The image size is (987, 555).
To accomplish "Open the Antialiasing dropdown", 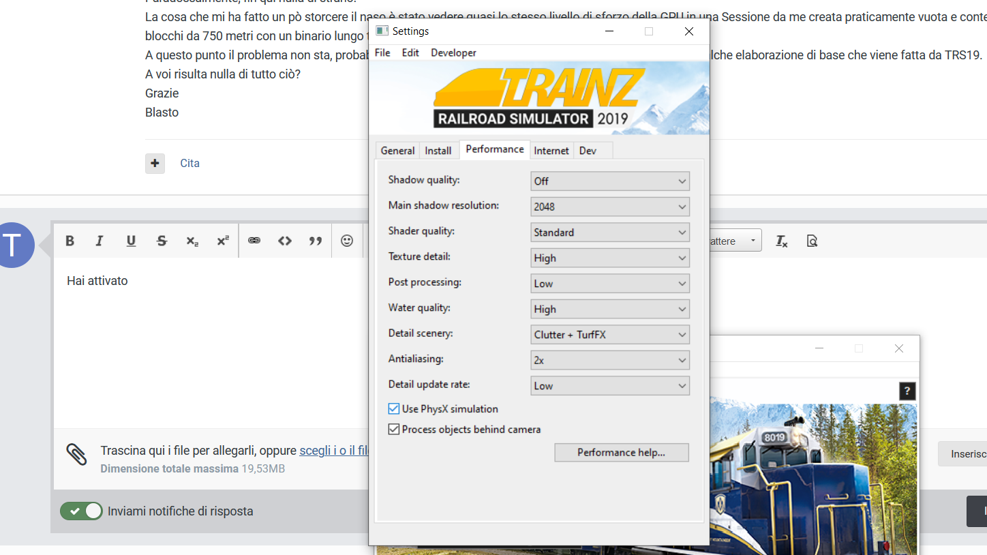I will [610, 360].
